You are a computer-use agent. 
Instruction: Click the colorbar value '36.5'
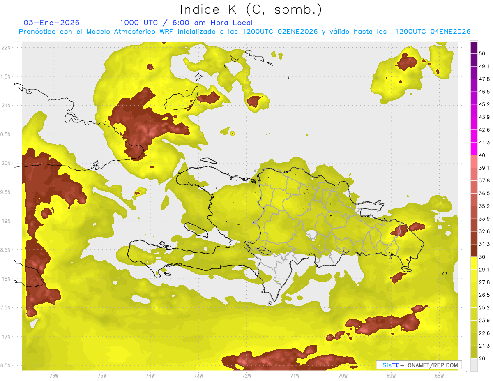484,193
